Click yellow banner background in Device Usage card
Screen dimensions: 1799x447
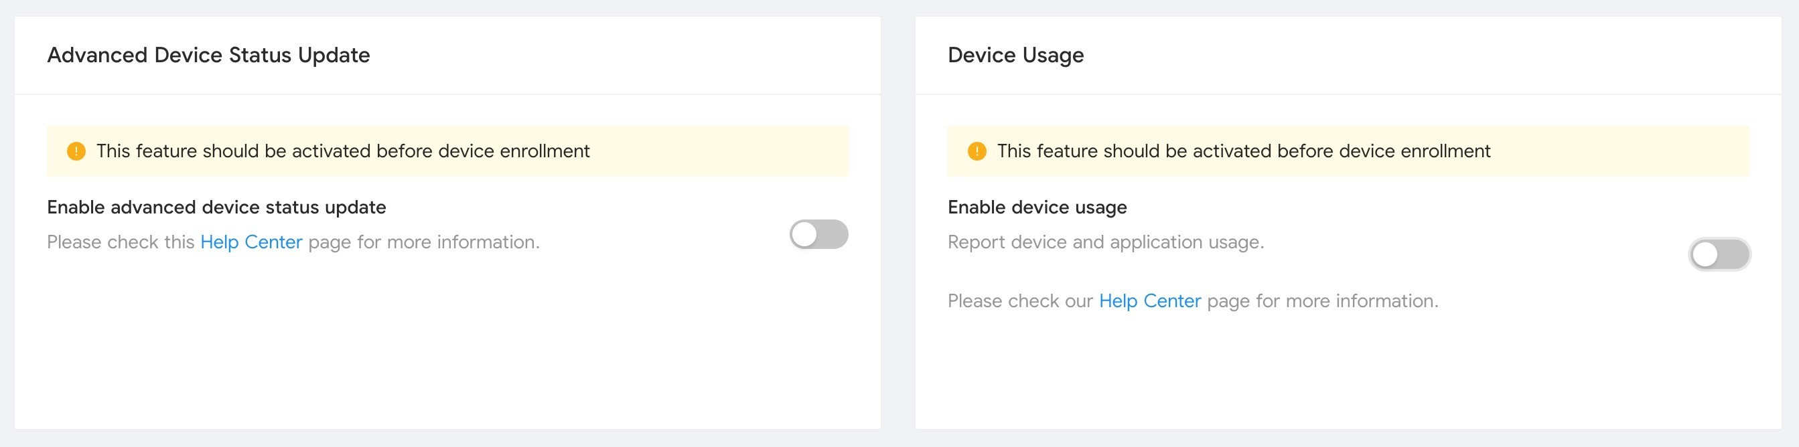(x=1620, y=151)
